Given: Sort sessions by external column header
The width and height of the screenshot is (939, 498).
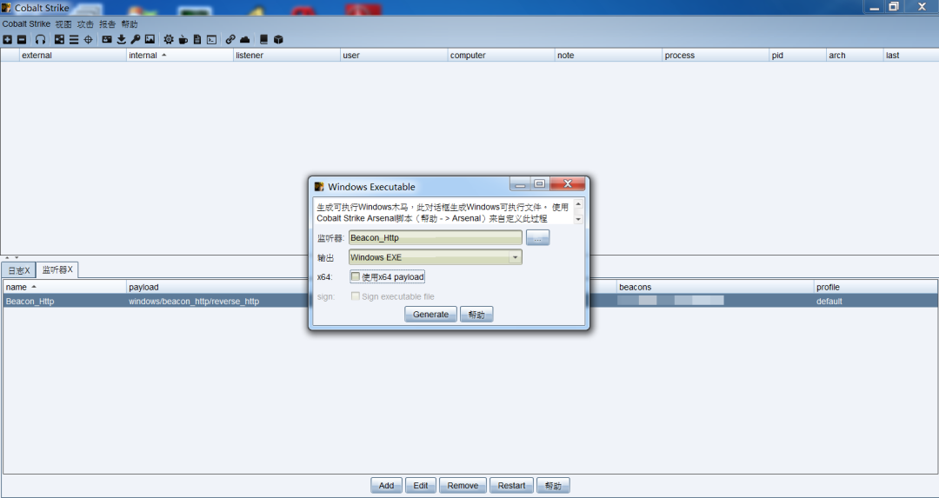Looking at the screenshot, I should click(73, 55).
